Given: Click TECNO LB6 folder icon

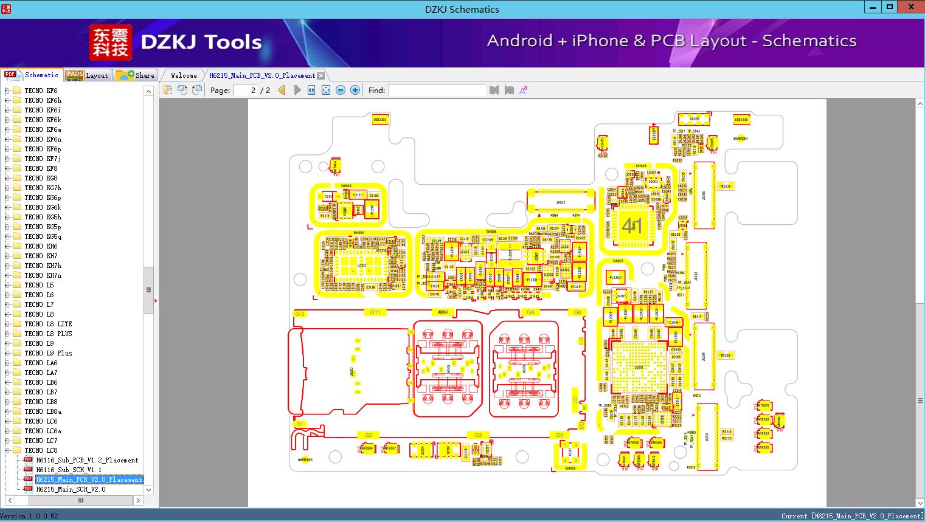Looking at the screenshot, I should [17, 382].
